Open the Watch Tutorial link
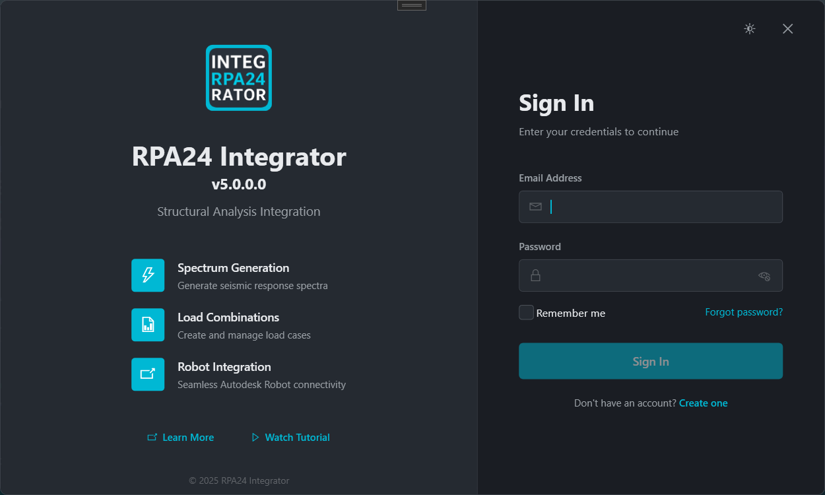This screenshot has height=495, width=825. tap(296, 437)
